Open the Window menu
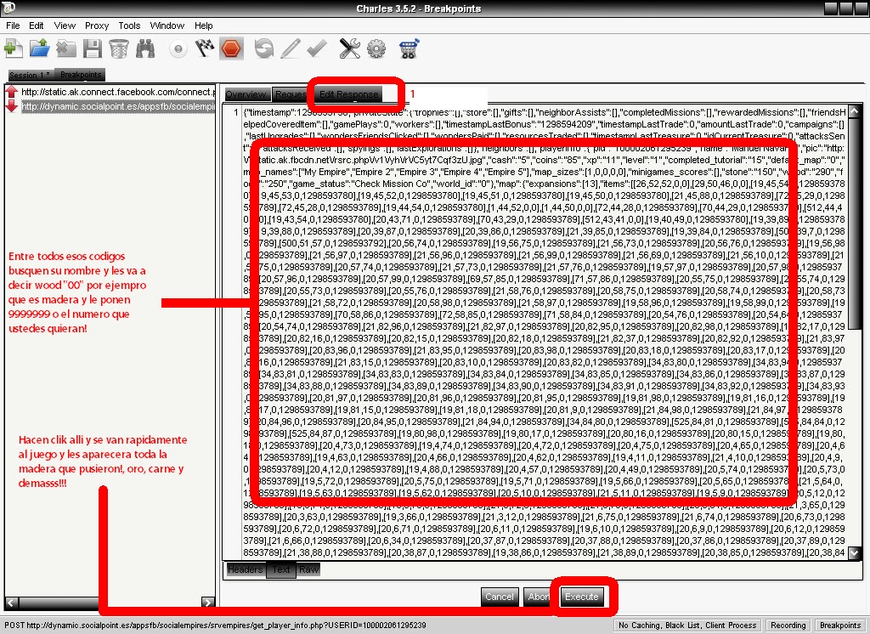 point(167,25)
